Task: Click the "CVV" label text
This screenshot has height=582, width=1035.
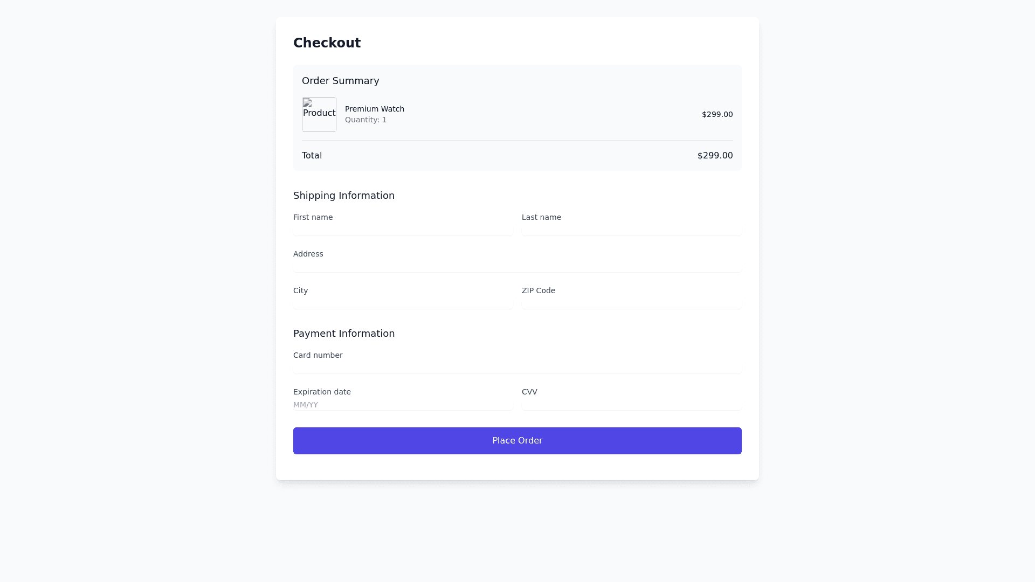Action: [x=529, y=392]
